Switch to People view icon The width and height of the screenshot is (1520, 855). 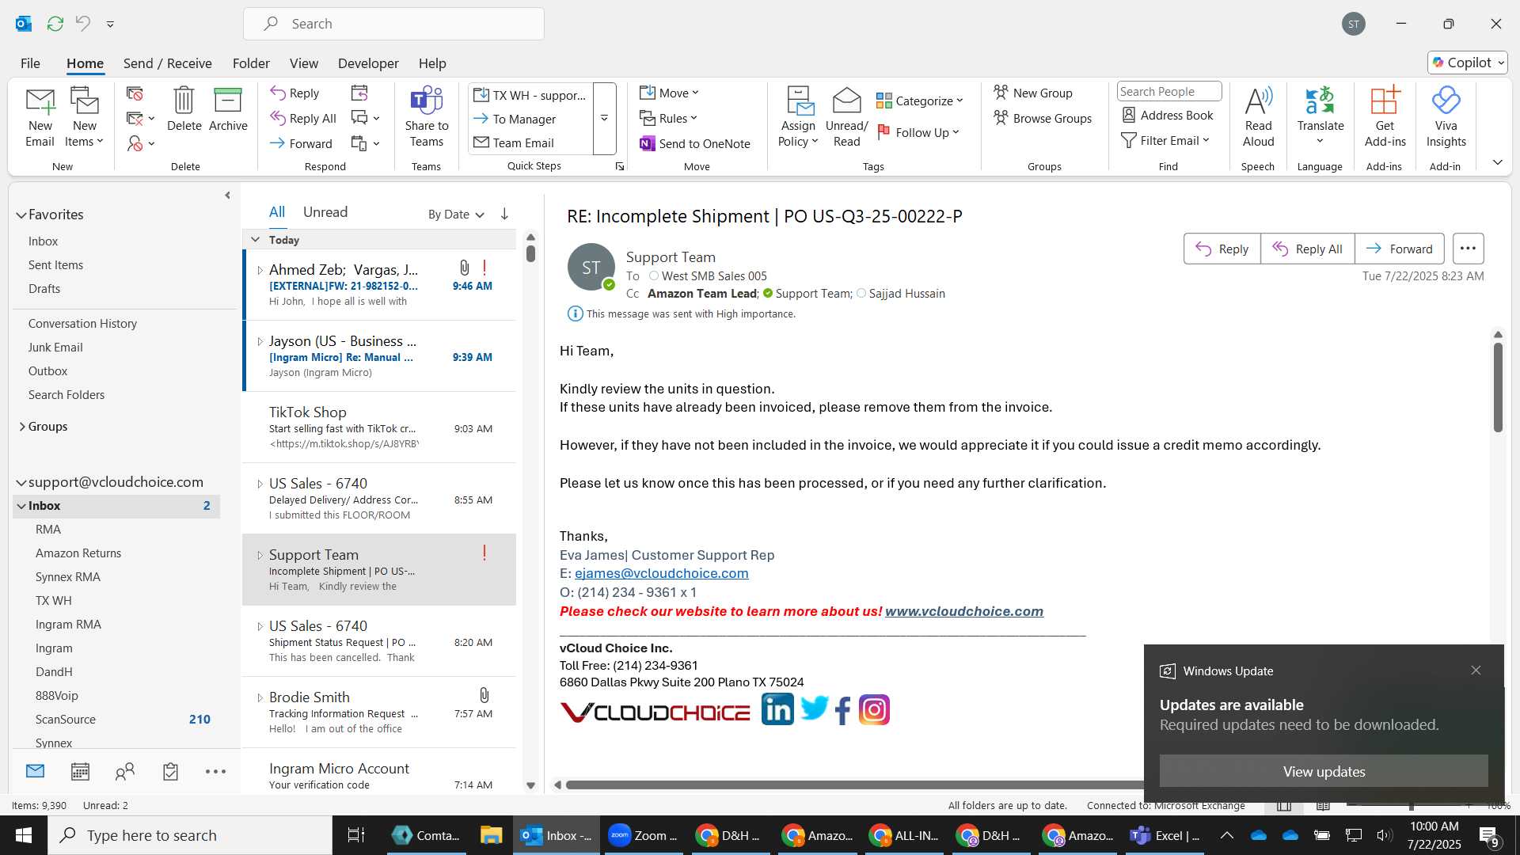(125, 771)
